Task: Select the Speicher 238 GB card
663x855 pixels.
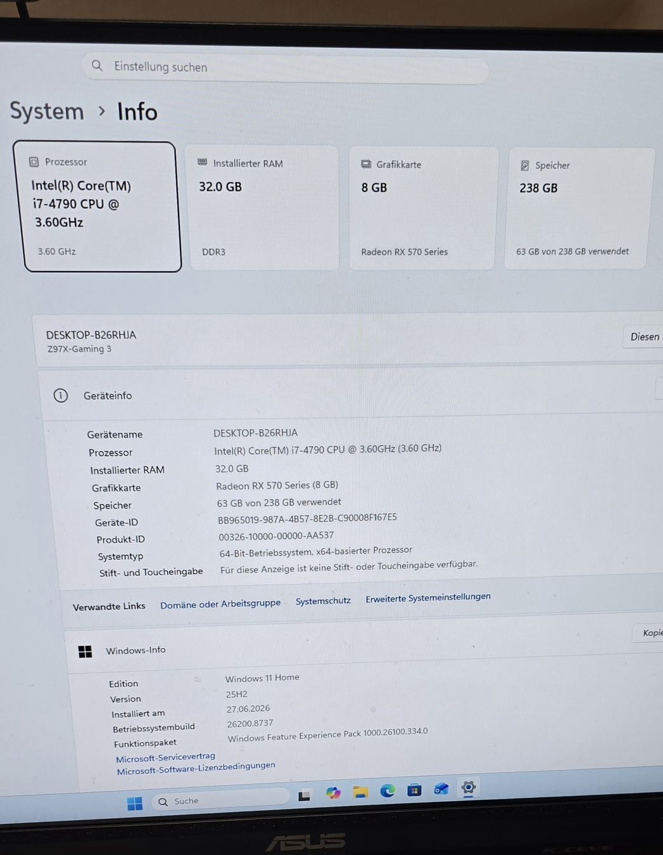Action: pos(579,209)
